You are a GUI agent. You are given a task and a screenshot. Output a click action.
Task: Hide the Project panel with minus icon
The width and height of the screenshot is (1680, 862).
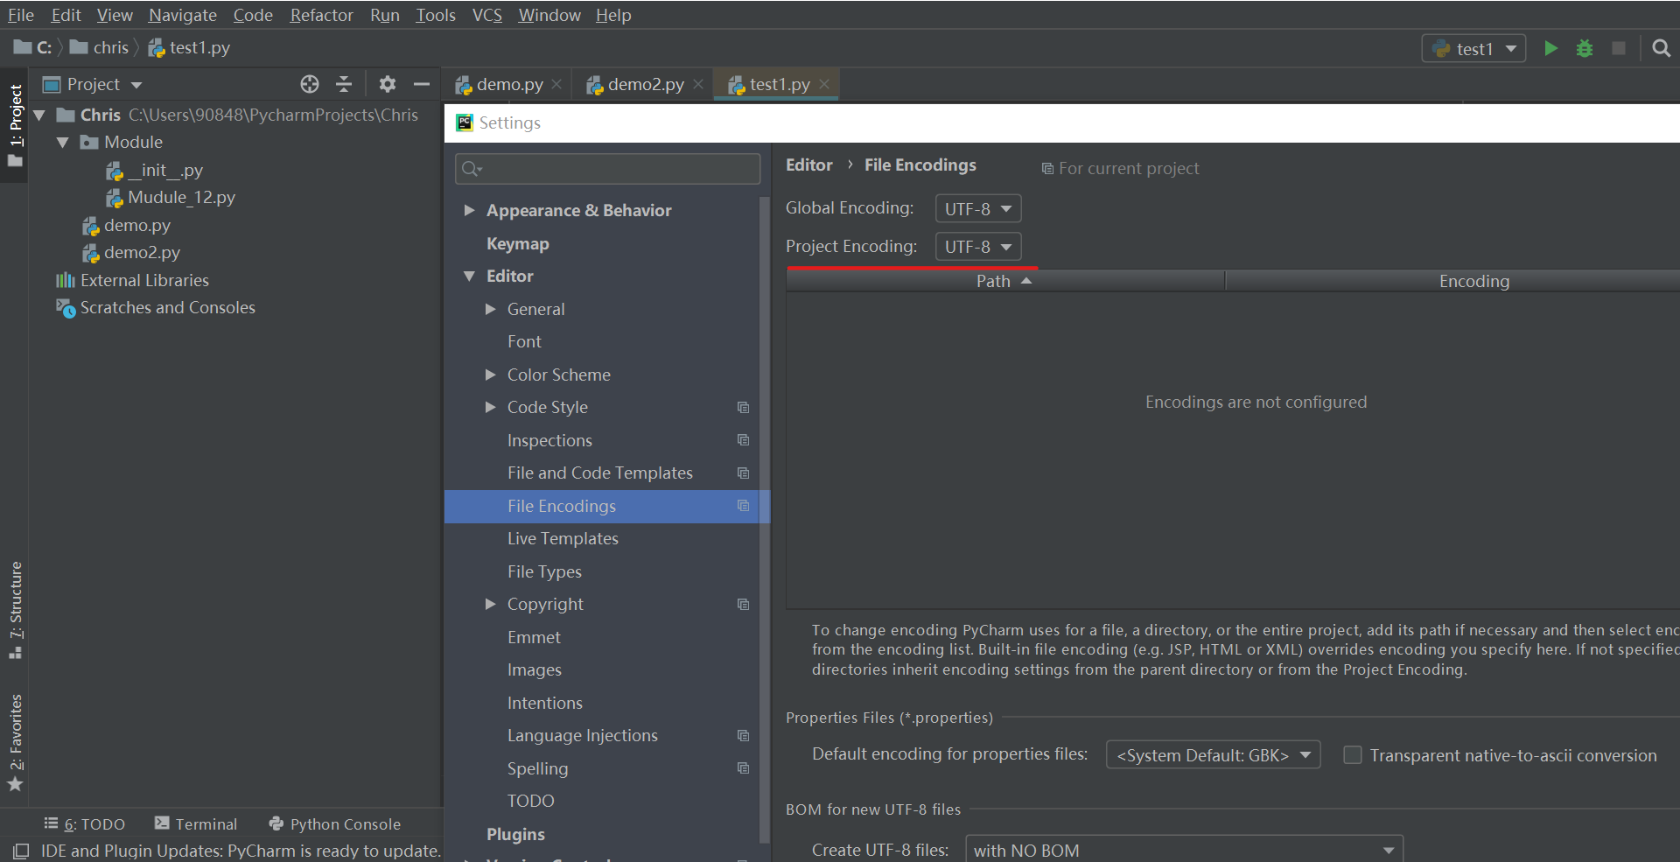pos(422,84)
